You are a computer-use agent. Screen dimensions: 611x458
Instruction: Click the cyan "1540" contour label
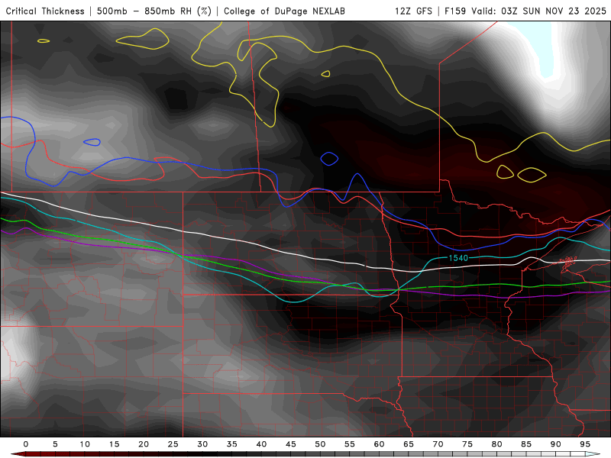click(458, 258)
